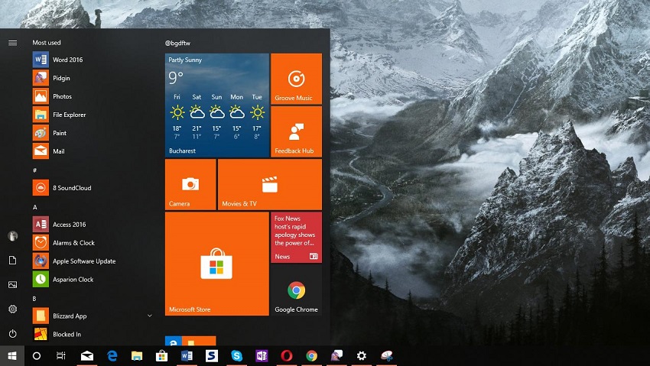Open the Movies & TV tile
650x366 pixels.
click(269, 184)
